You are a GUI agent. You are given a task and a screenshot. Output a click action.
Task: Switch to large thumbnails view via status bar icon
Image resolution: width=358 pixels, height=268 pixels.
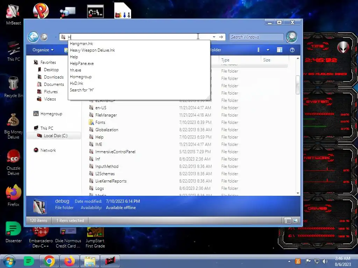295,221
